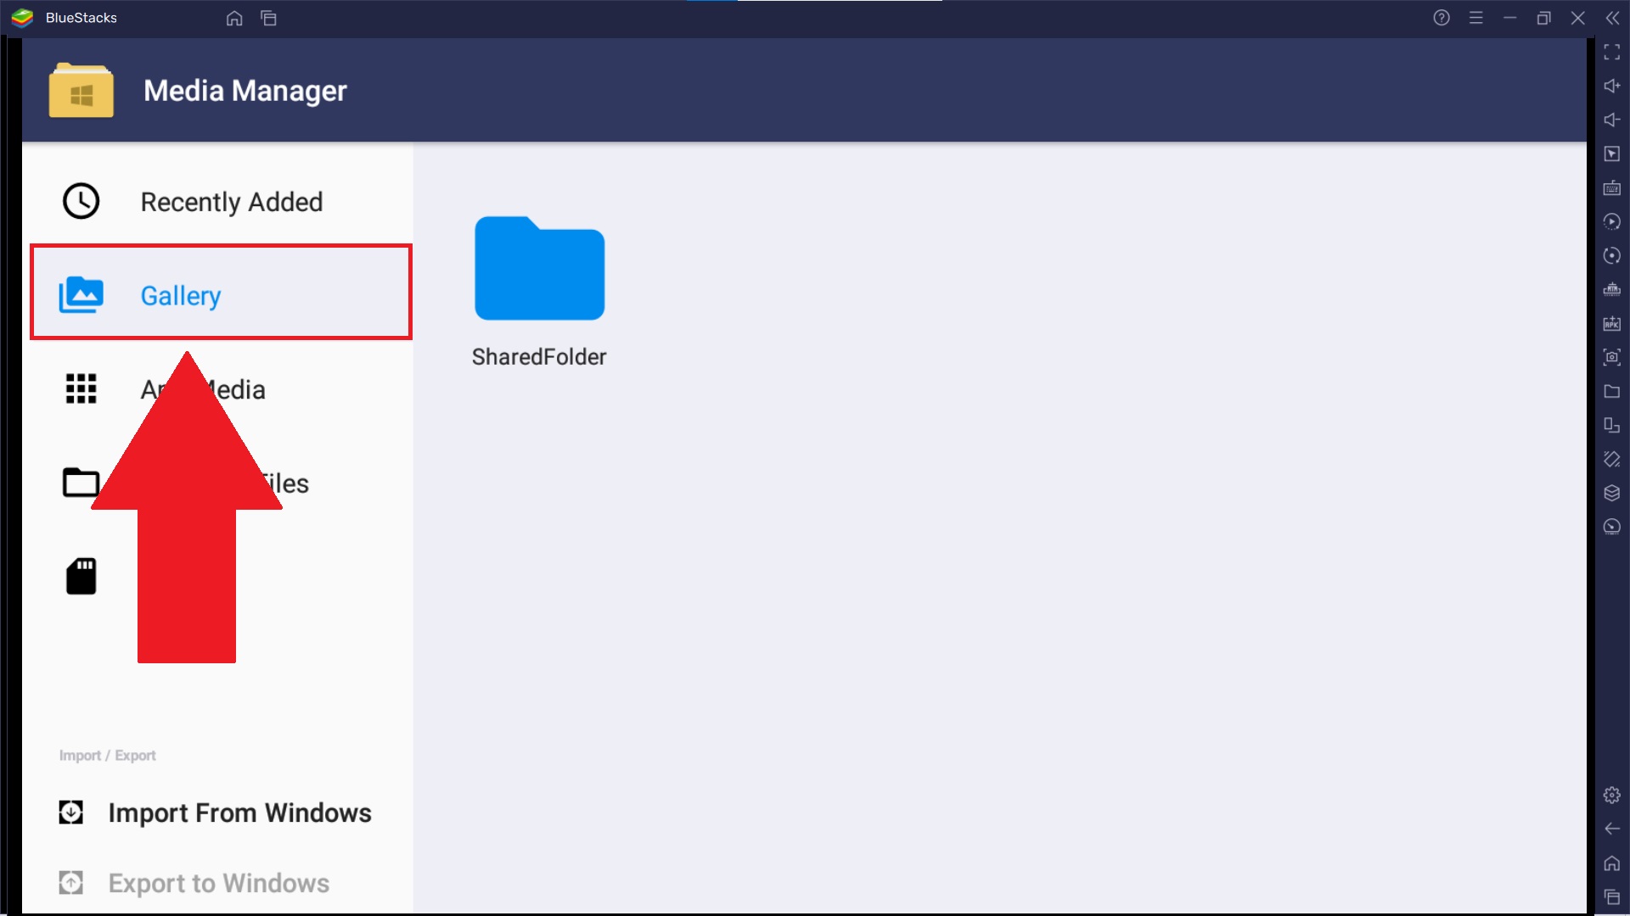Select the Gallery section in sidebar
1630x916 pixels.
tap(219, 294)
